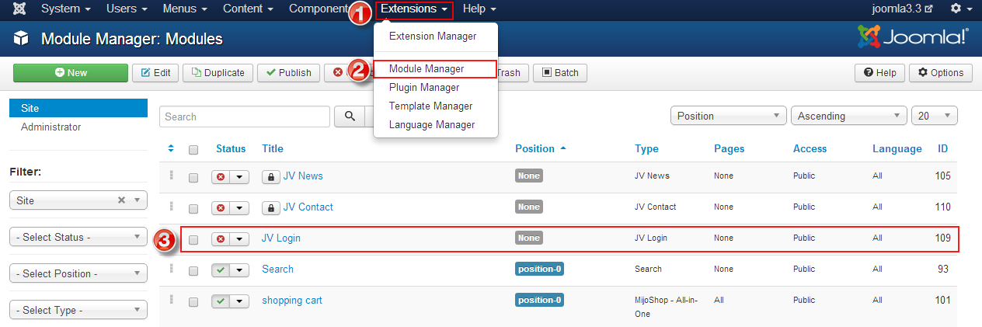Select Administrator in the sidebar

point(51,127)
